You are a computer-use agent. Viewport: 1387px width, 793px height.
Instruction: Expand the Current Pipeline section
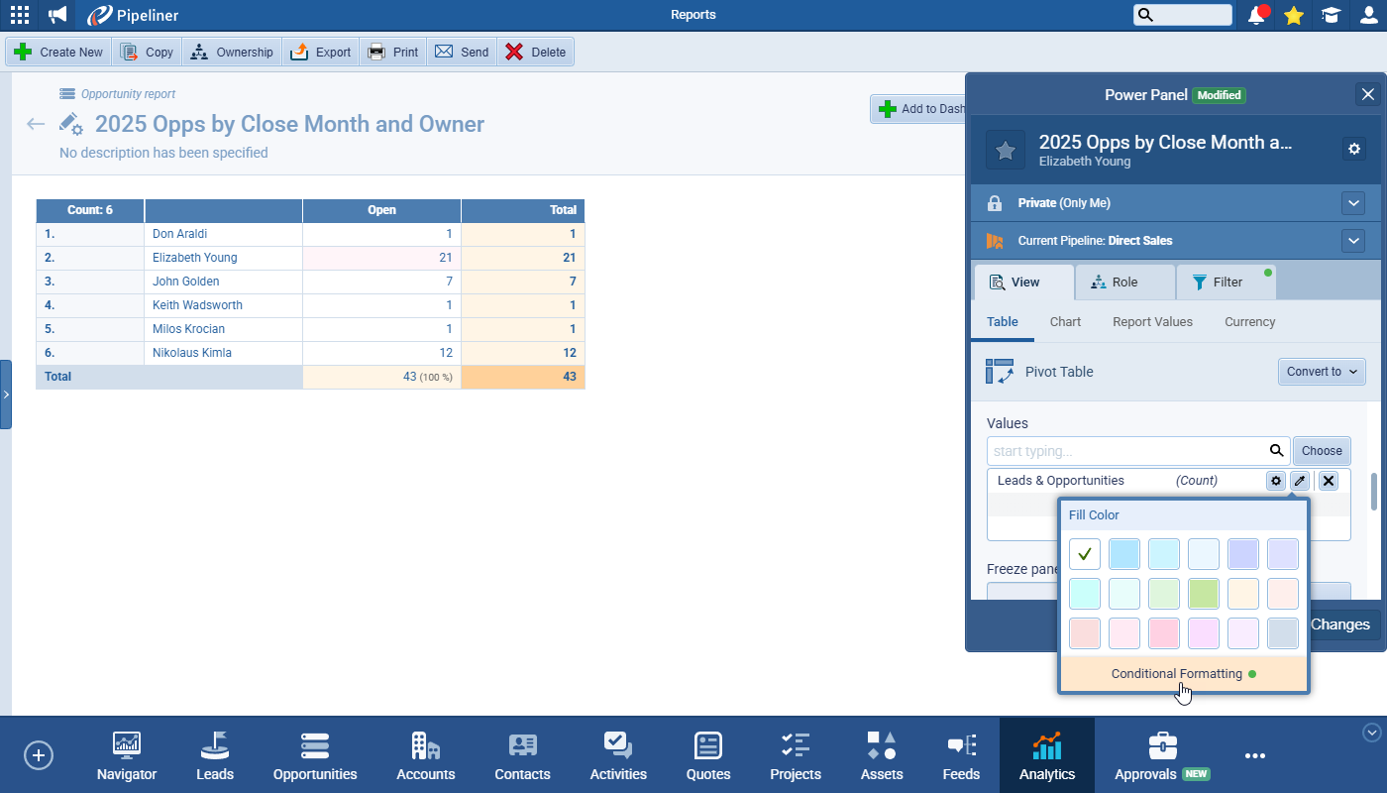[1353, 241]
